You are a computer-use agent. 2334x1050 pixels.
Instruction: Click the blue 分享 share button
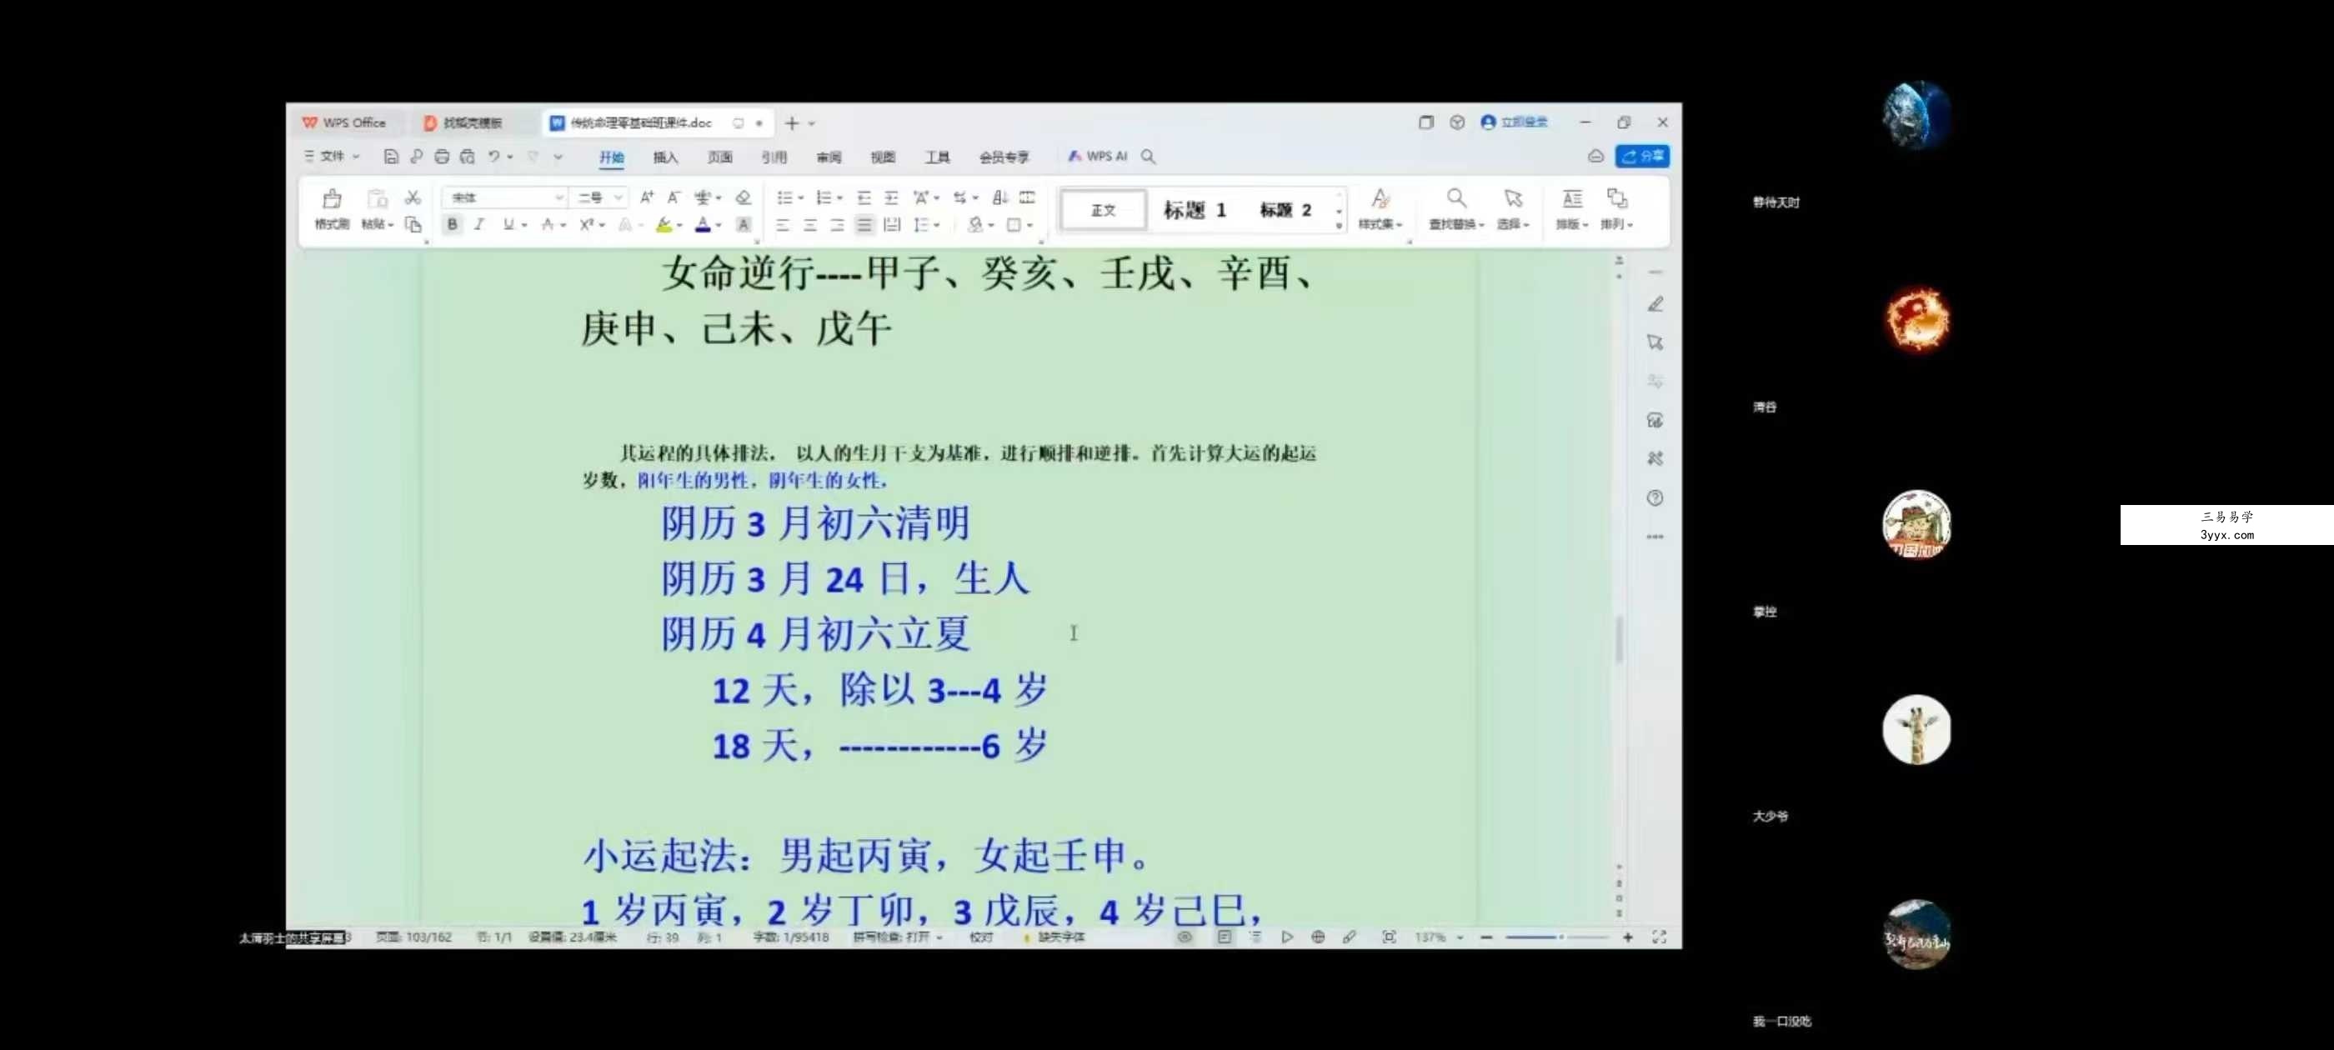[1642, 157]
